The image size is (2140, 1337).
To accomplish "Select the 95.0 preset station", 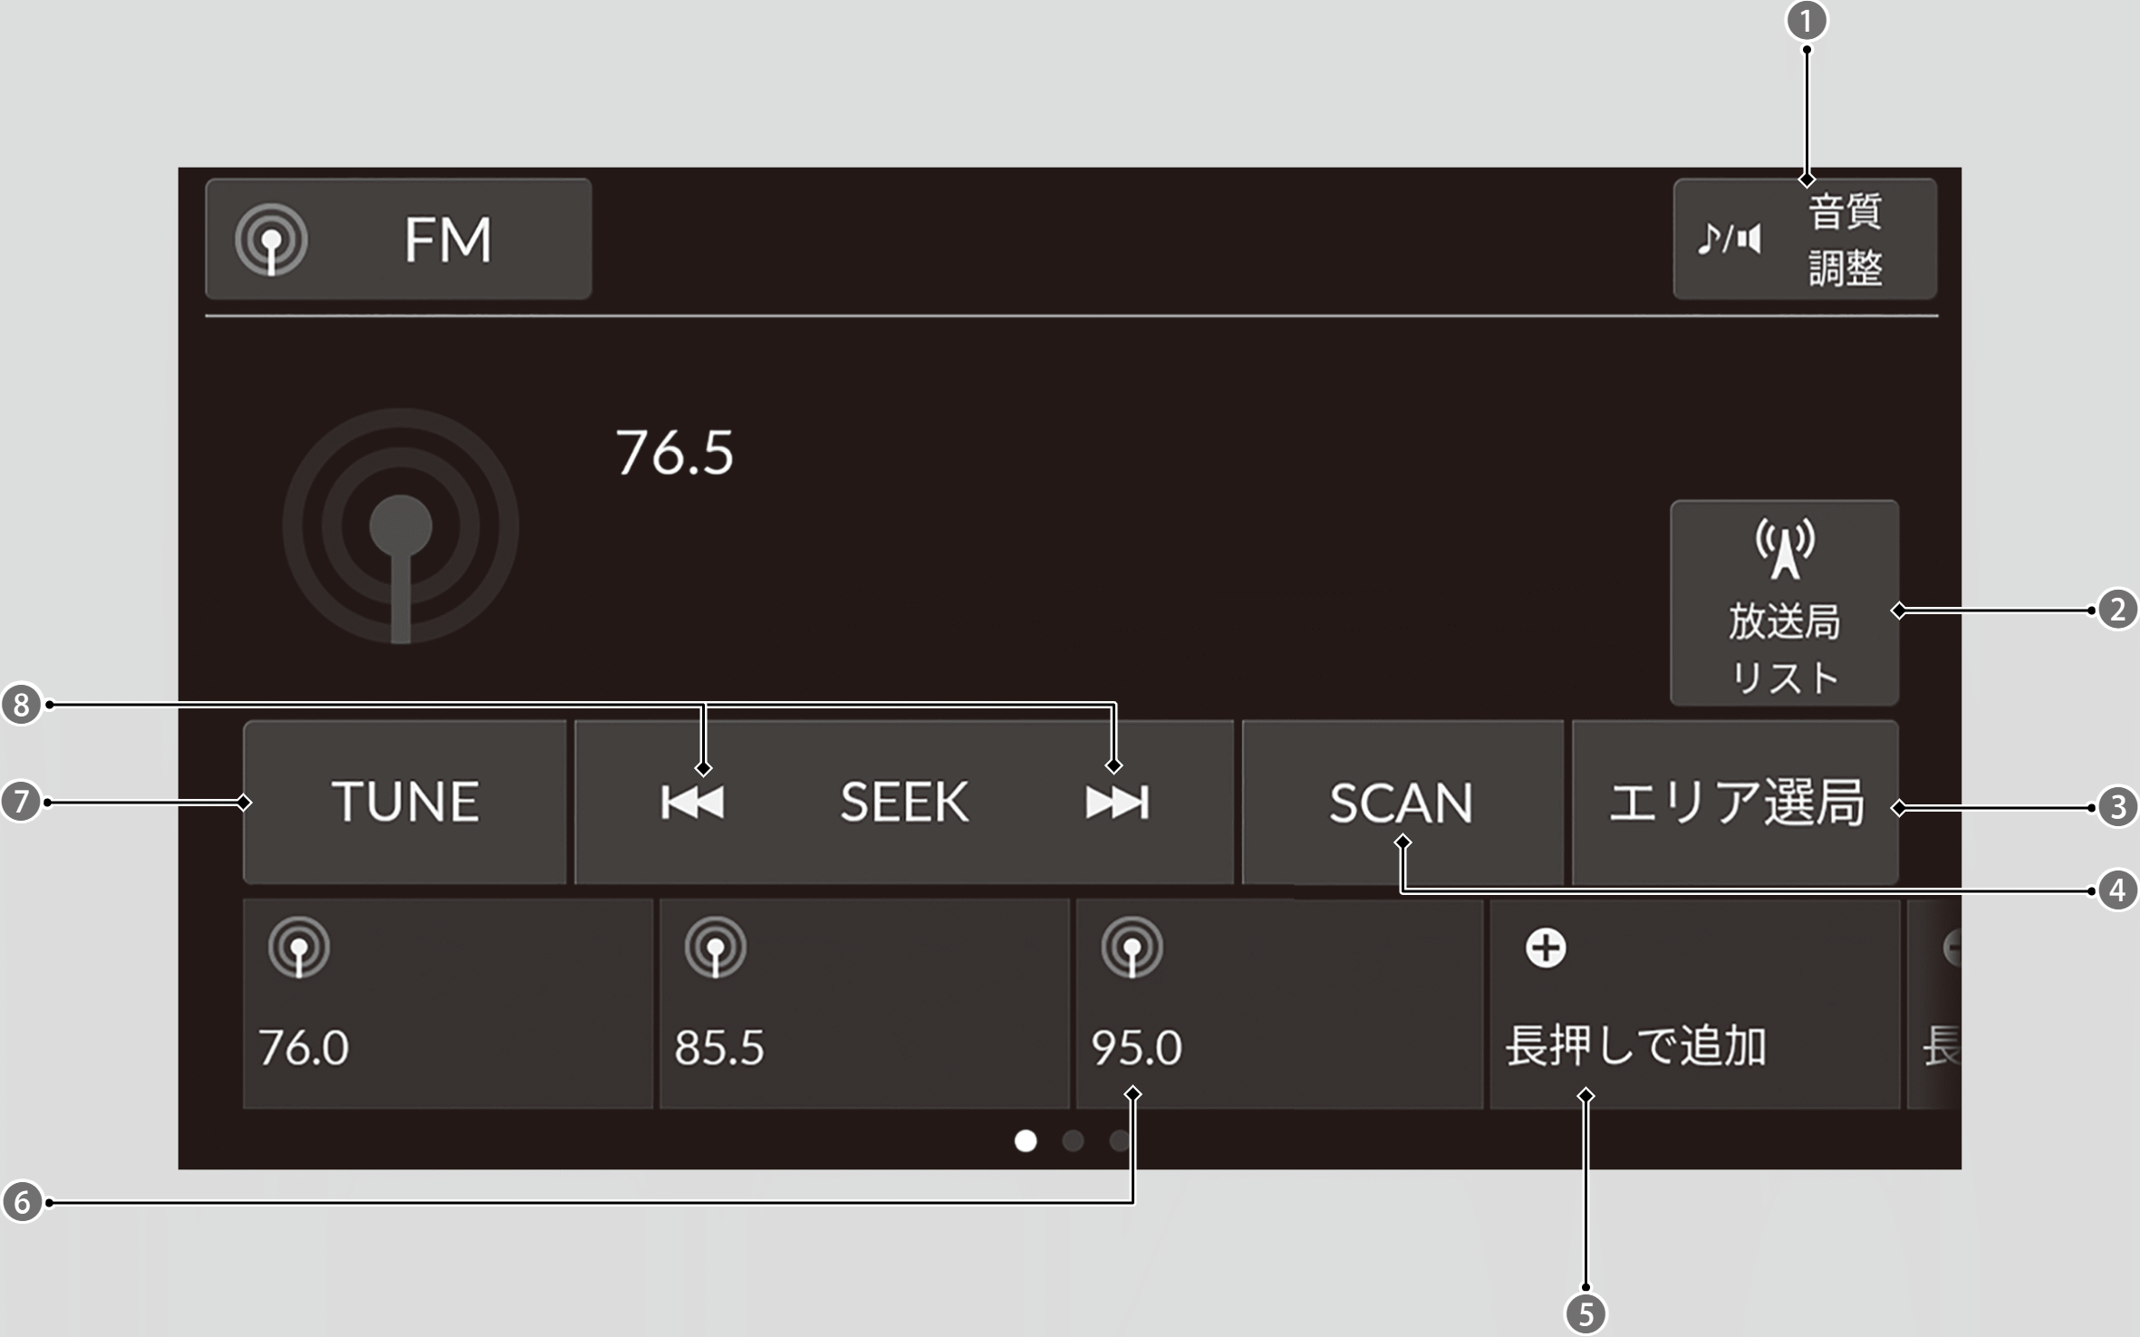I will (1279, 1005).
